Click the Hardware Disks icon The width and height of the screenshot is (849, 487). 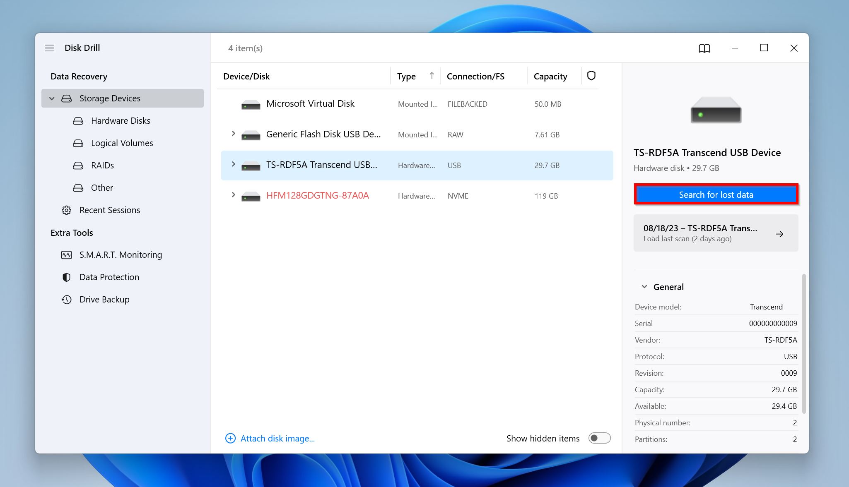[x=77, y=120]
